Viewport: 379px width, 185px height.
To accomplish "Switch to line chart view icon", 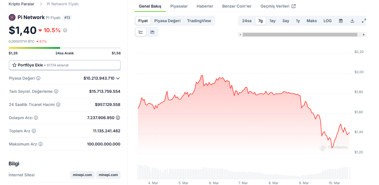I will (141, 32).
